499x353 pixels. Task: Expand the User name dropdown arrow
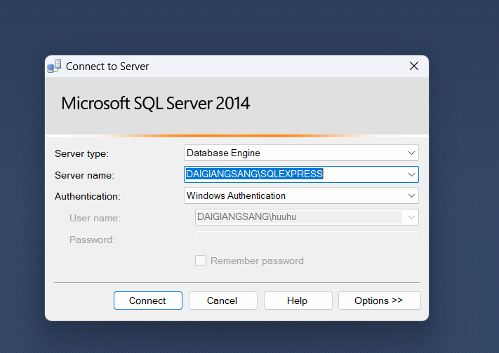(x=411, y=218)
